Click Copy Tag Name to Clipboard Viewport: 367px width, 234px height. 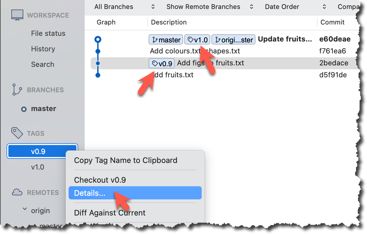126,160
